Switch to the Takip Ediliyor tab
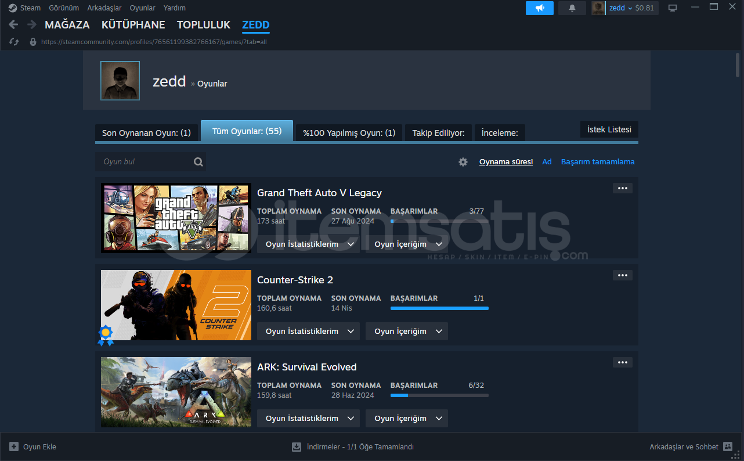This screenshot has height=461, width=744. 438,133
